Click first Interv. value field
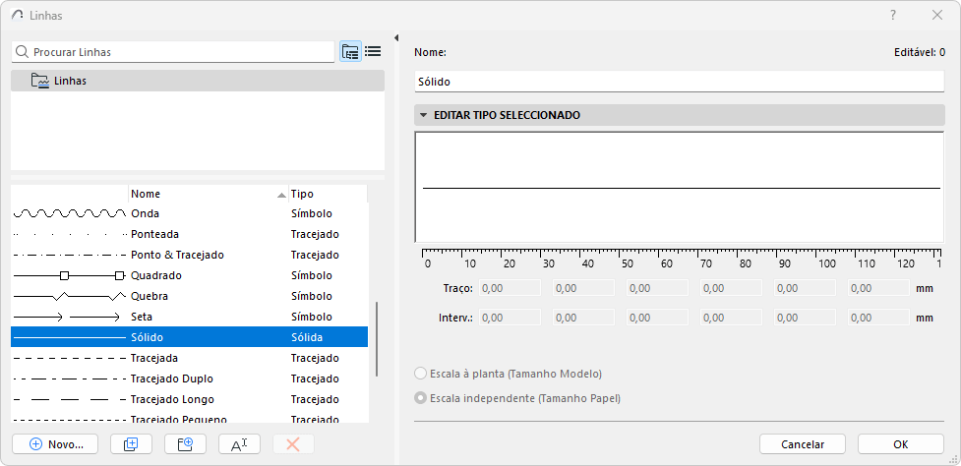This screenshot has height=466, width=961. point(510,318)
